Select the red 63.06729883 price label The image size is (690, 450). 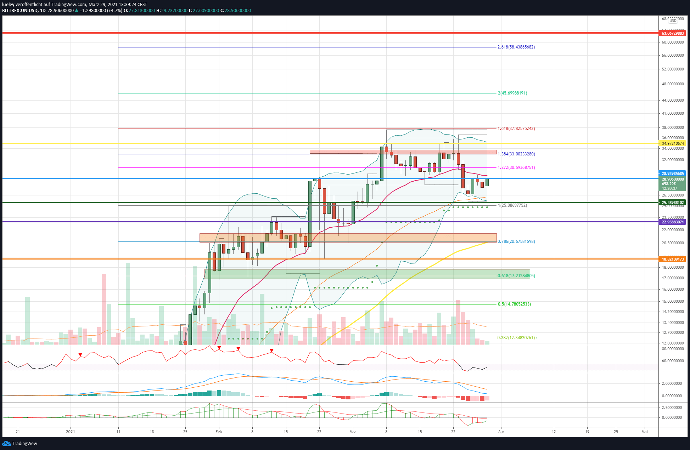[x=672, y=33]
